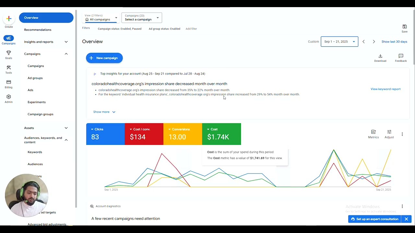The width and height of the screenshot is (415, 233).
Task: Select the blue Clicks scorecard
Action: 105,134
